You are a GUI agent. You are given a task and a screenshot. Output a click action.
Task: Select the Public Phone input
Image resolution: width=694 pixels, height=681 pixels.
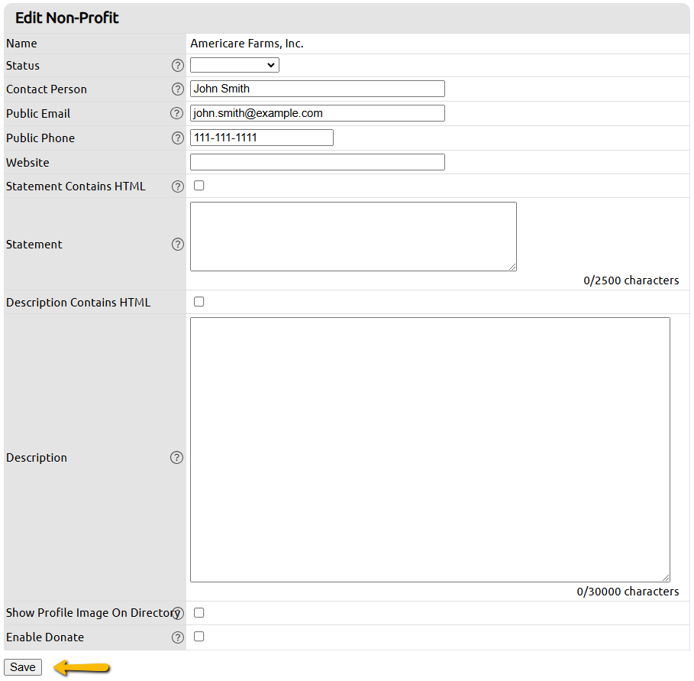click(262, 138)
